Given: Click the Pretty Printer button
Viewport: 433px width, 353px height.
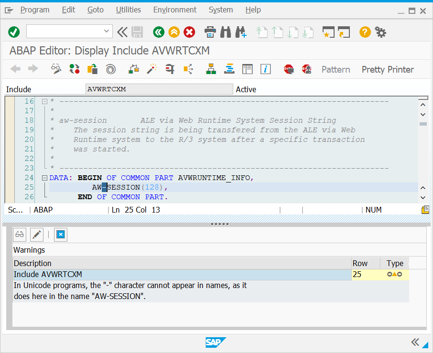Looking at the screenshot, I should click(388, 70).
